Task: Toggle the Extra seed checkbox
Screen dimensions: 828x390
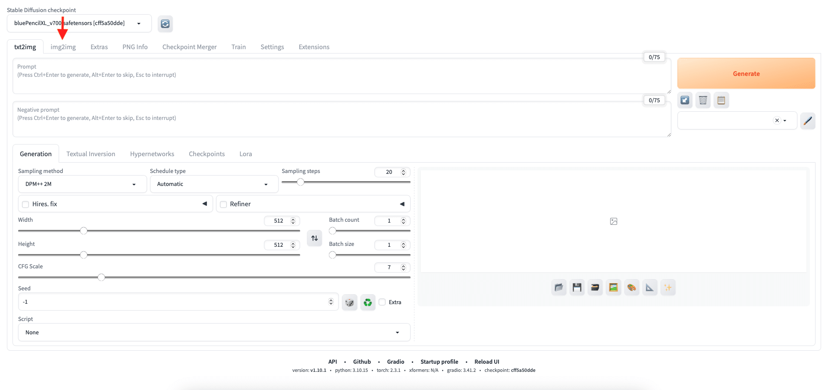Action: coord(383,302)
